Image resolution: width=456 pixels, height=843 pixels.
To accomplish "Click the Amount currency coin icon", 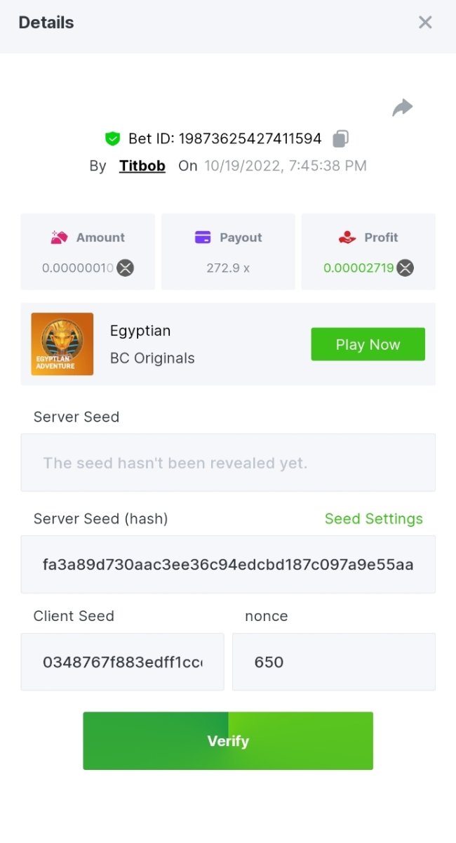I will click(125, 268).
